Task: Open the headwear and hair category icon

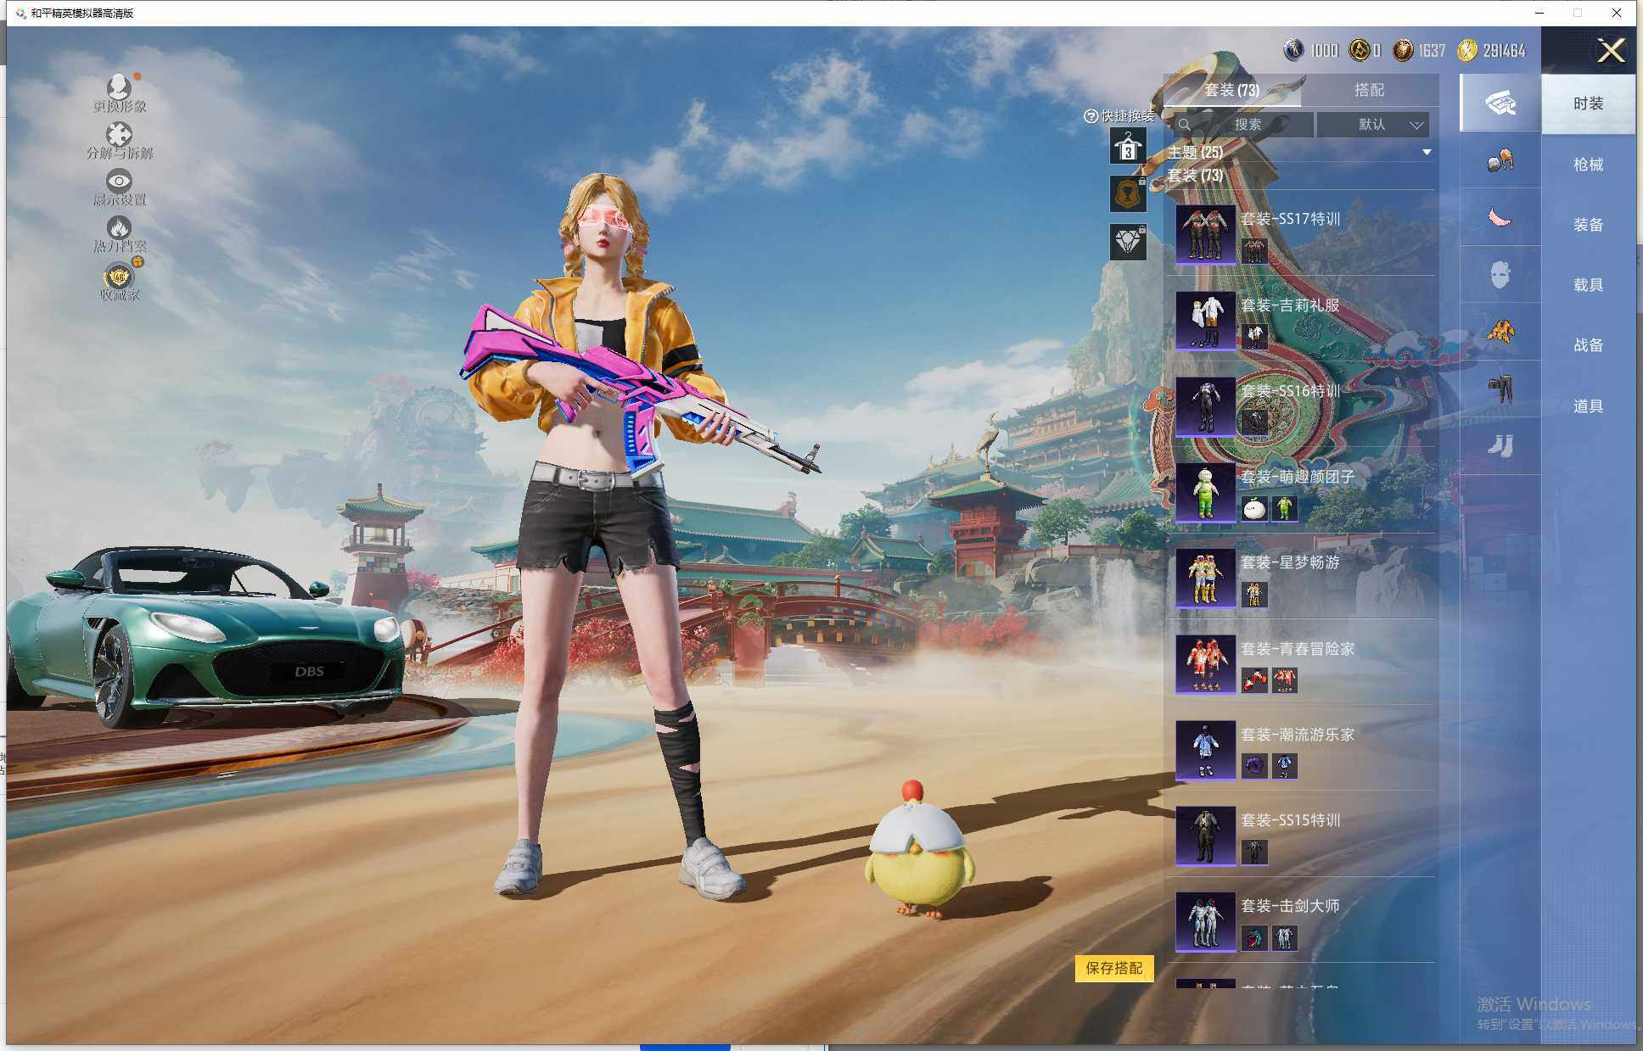Action: pyautogui.click(x=1500, y=160)
